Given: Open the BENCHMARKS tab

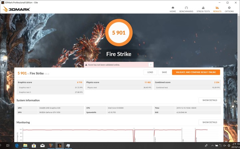Looking at the screenshot, I should [186, 9].
